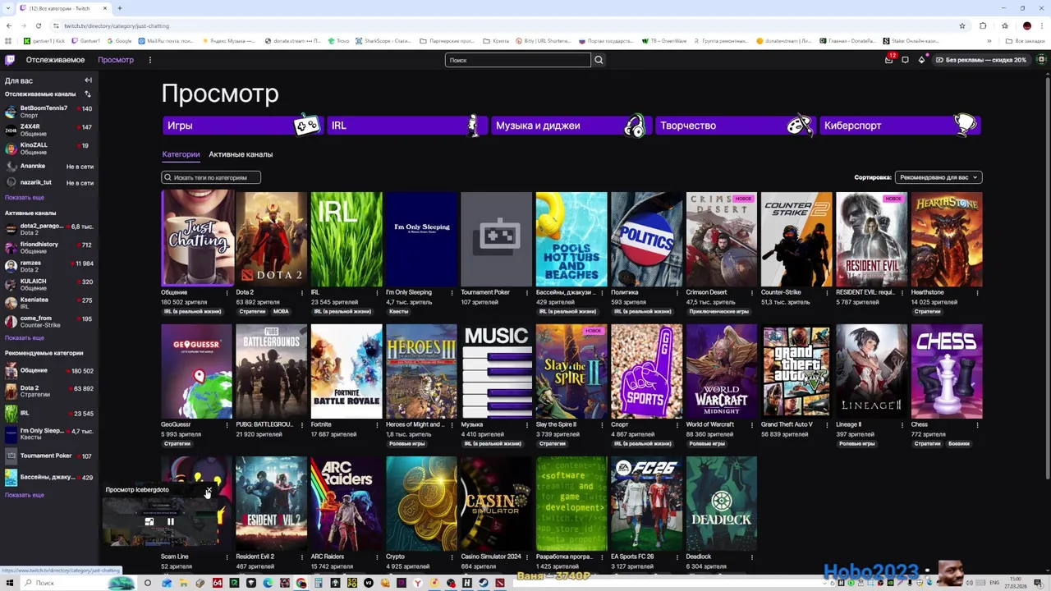Open options dots for the Hearthstone card
Image resolution: width=1051 pixels, height=591 pixels.
click(977, 293)
